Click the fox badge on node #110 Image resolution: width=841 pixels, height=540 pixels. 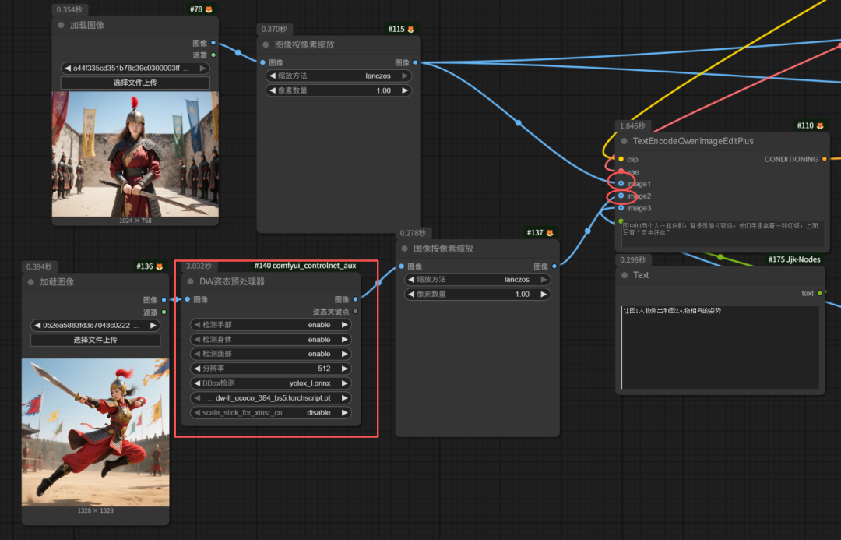819,125
